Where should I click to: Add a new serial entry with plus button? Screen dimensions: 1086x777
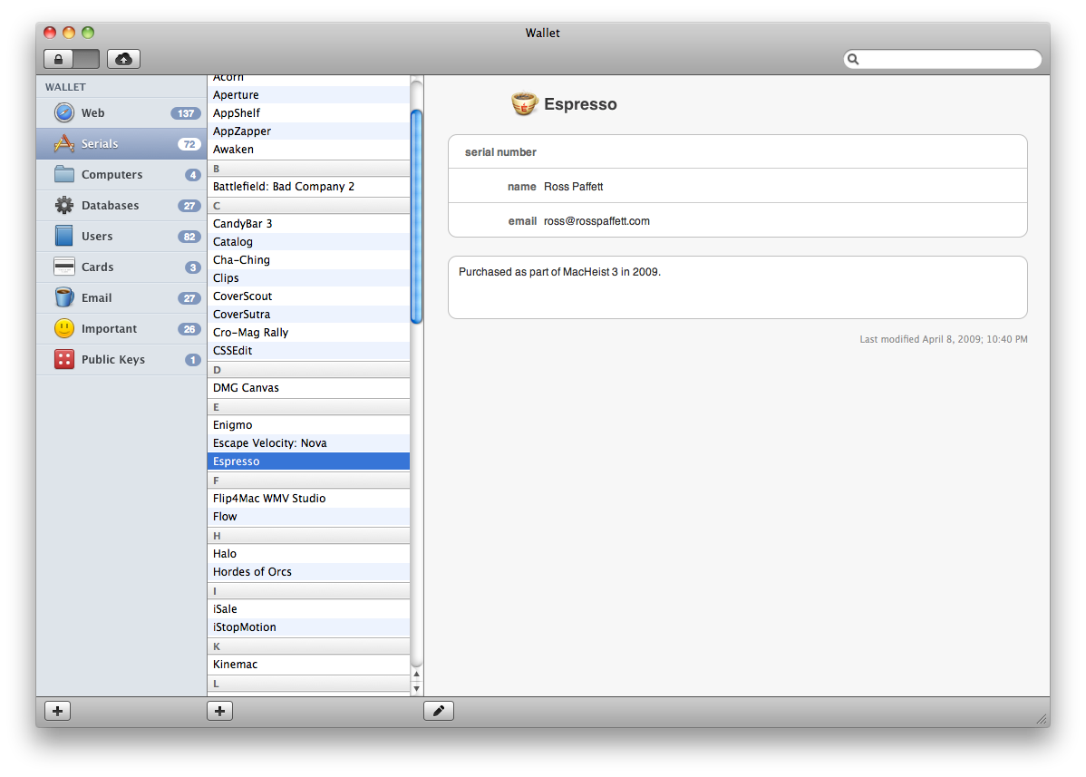pyautogui.click(x=219, y=711)
